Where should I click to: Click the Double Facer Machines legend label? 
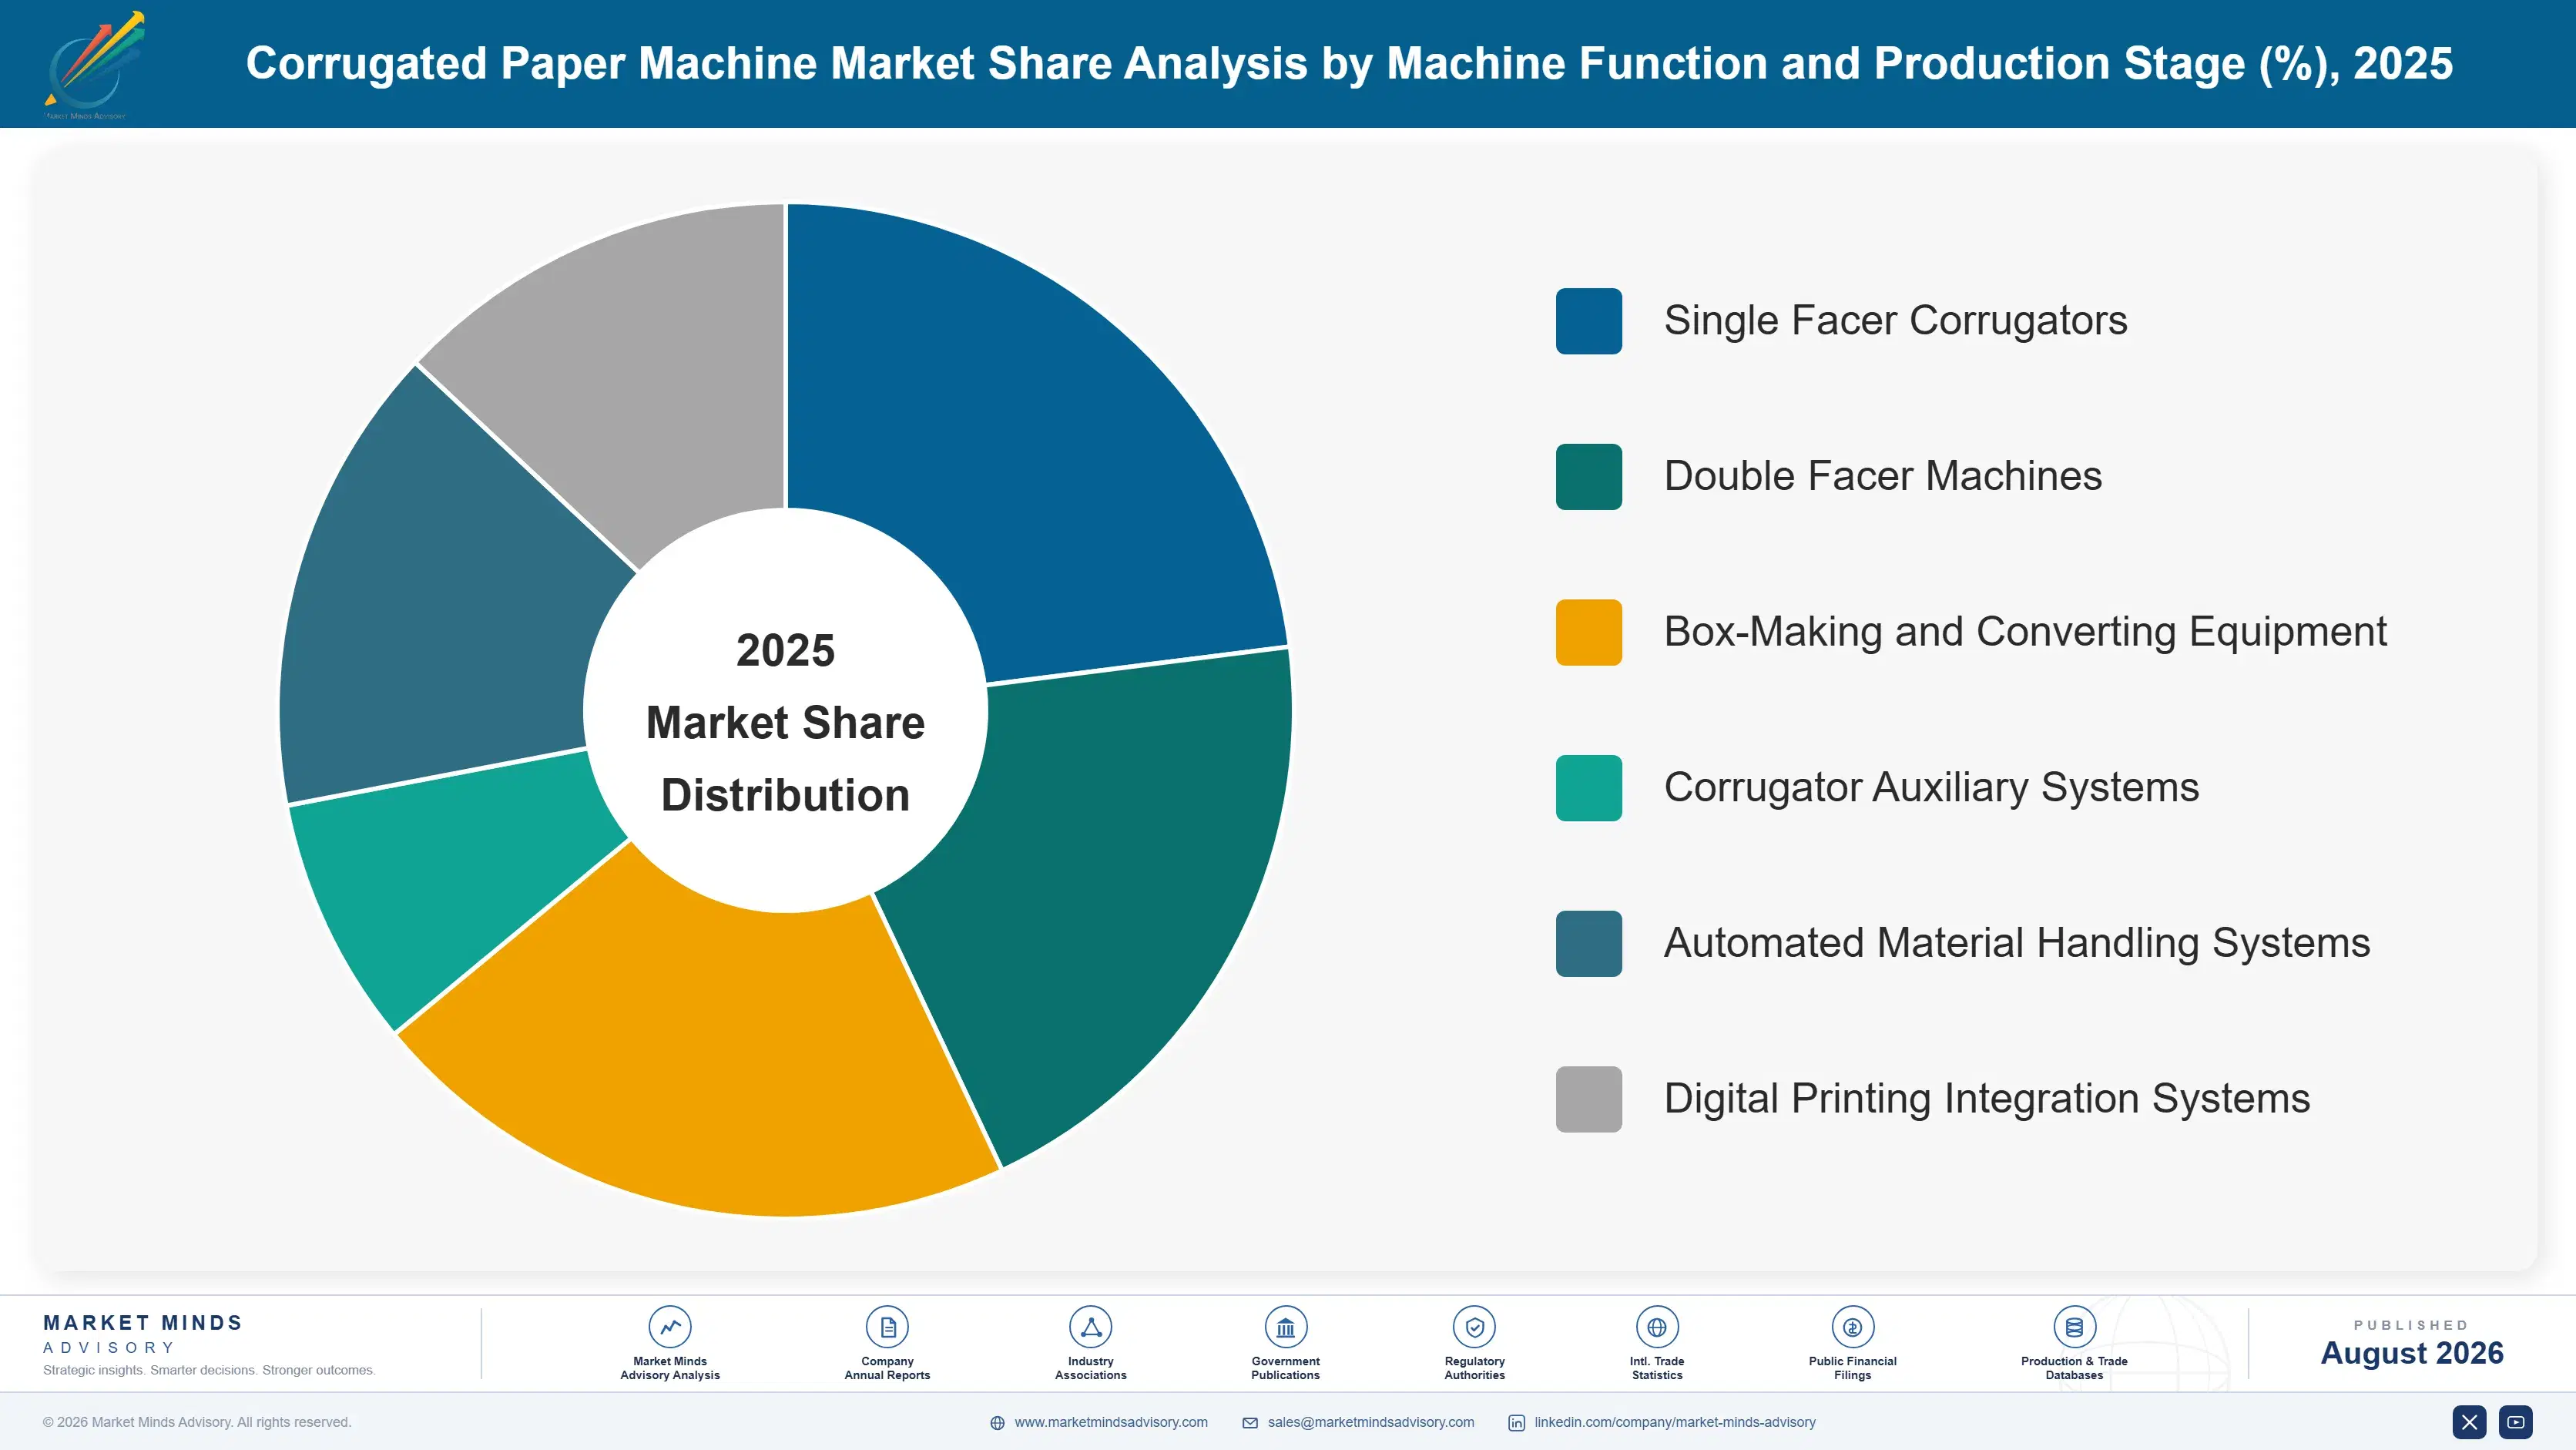[x=1883, y=477]
